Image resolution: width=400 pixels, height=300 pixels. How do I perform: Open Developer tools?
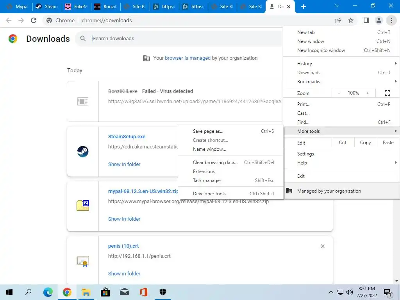coord(230,194)
